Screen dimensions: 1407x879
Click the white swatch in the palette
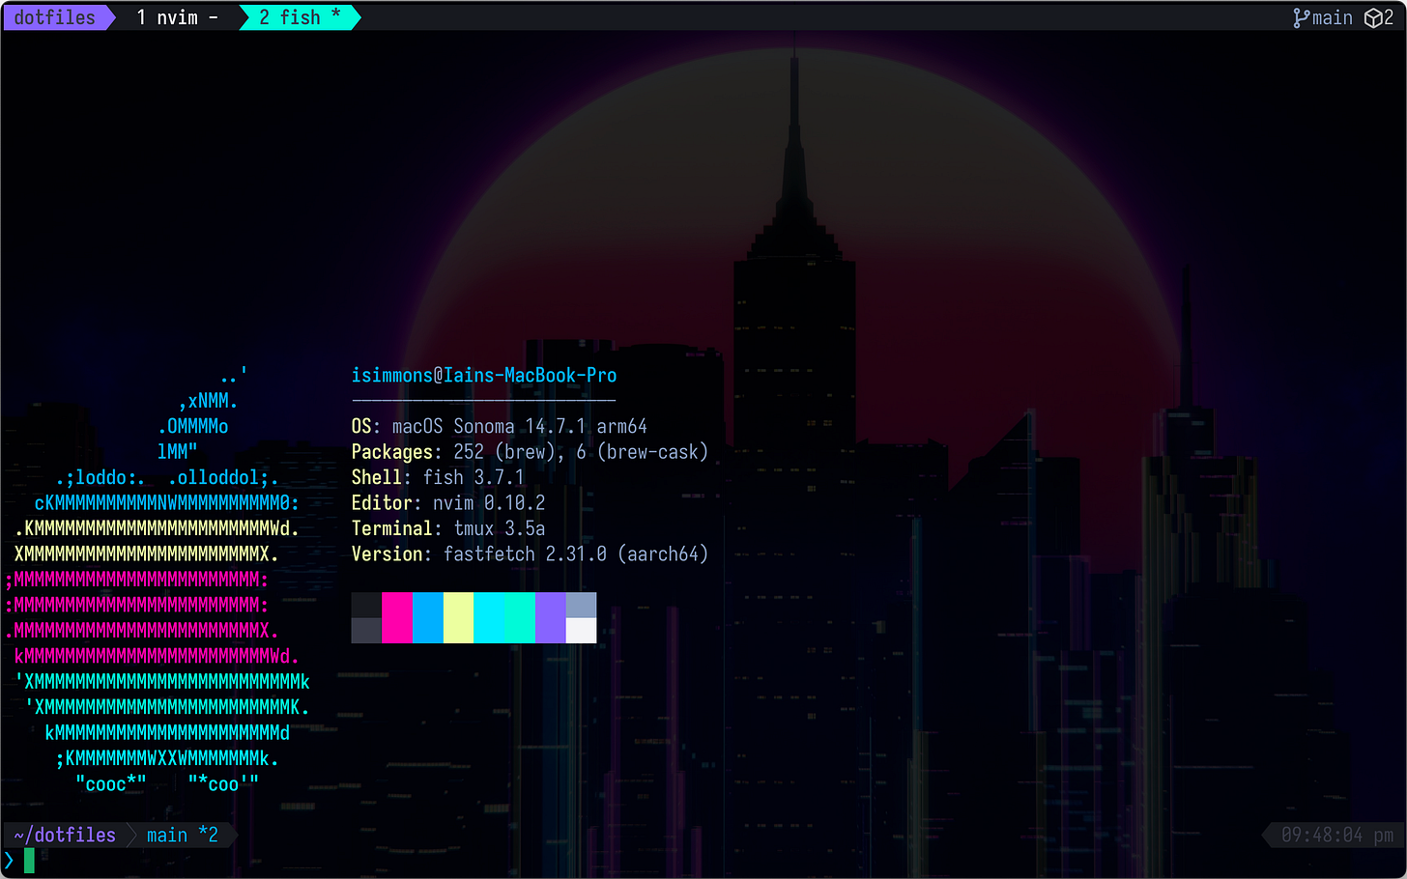(x=581, y=631)
